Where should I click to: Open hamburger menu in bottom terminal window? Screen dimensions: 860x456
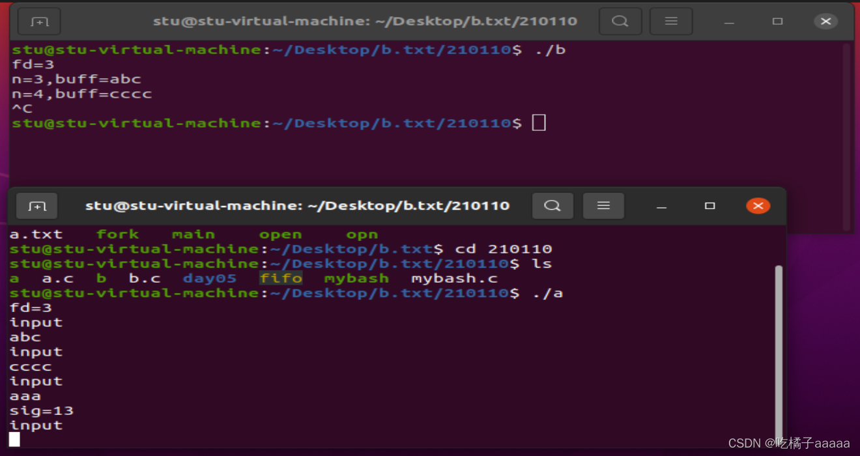point(603,206)
